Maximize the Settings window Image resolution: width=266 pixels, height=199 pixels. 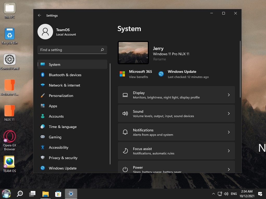224,13
